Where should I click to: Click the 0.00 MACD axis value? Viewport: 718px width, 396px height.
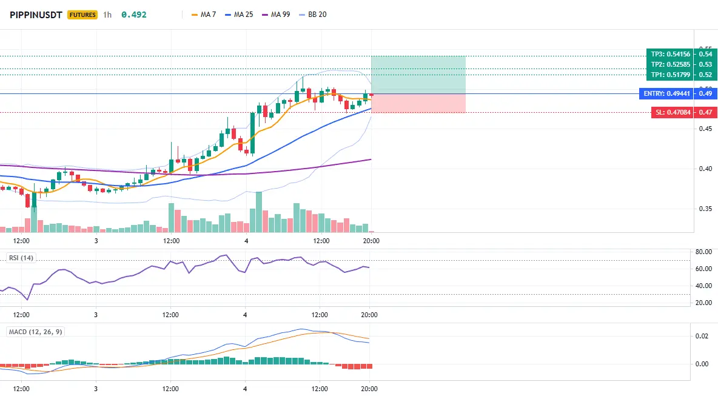coord(702,364)
